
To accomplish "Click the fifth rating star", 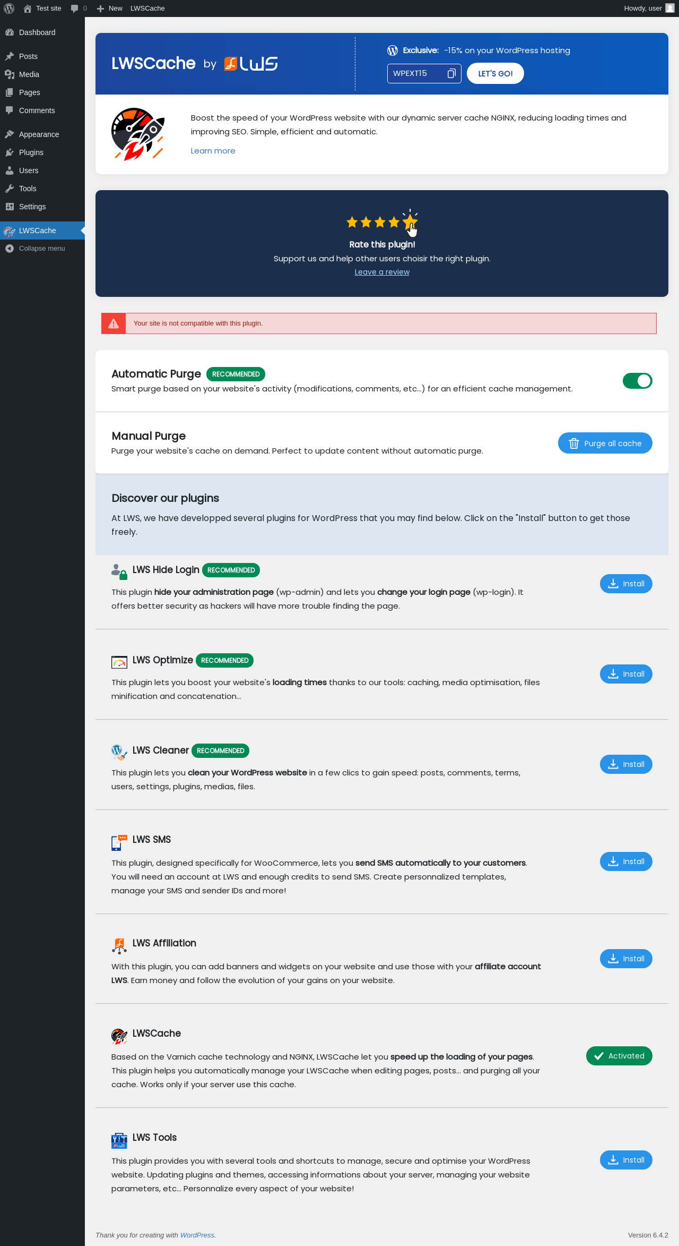I will (x=410, y=222).
